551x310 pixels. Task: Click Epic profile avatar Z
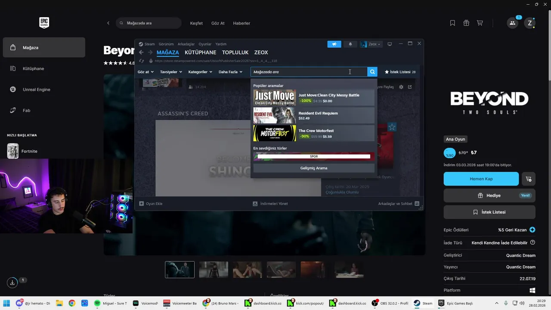click(x=530, y=23)
